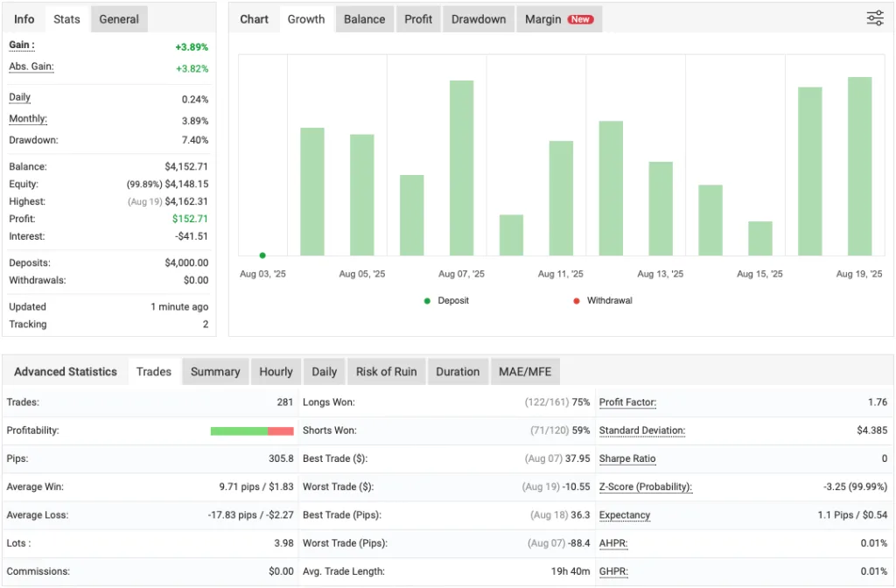Open the General tab
The image size is (896, 588).
pos(119,18)
